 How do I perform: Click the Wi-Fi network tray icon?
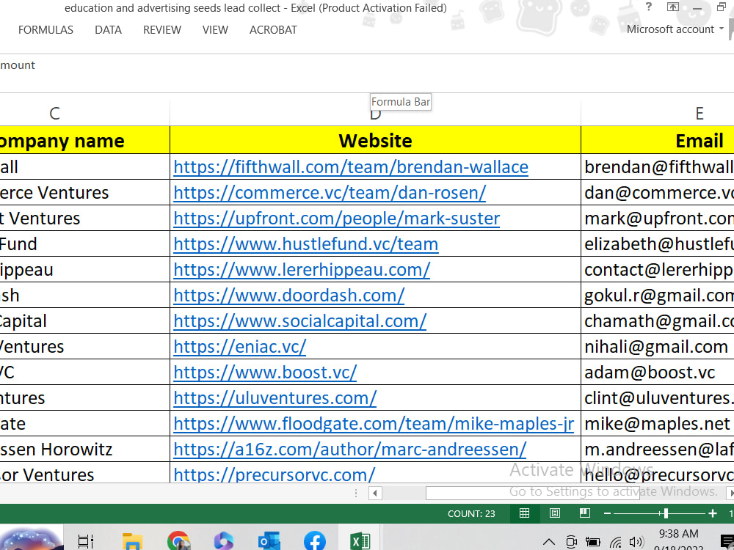click(x=616, y=542)
